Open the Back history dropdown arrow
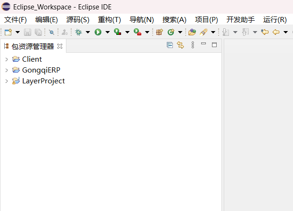Image resolution: width=293 pixels, height=211 pixels. (x=286, y=32)
